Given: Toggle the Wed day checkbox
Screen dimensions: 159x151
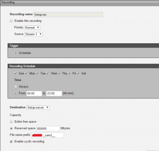Looking at the screenshot, I should (48, 73).
